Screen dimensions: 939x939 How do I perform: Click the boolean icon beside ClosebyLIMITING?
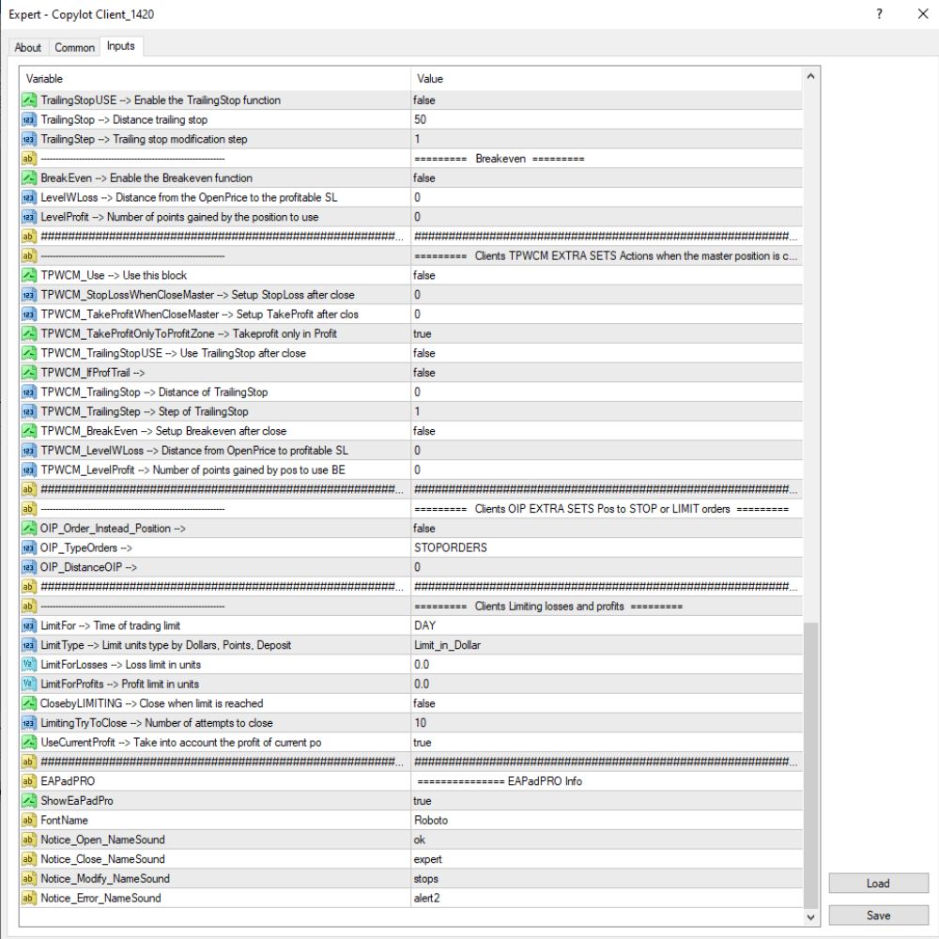click(29, 703)
